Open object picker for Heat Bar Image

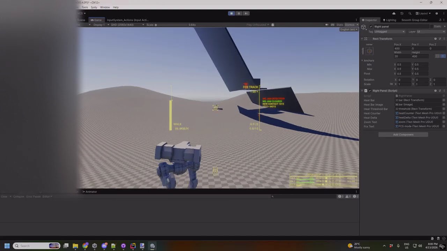pos(444,105)
